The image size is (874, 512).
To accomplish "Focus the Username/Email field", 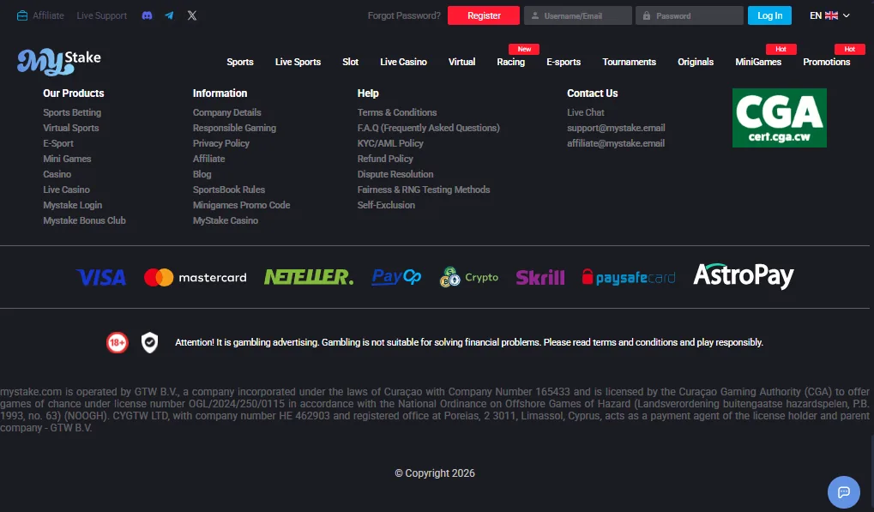I will pyautogui.click(x=578, y=15).
